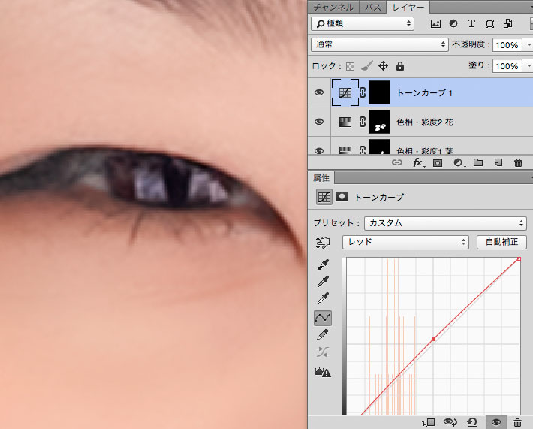Open the 通常 blend mode dropdown
Image resolution: width=533 pixels, height=429 pixels.
tap(379, 45)
